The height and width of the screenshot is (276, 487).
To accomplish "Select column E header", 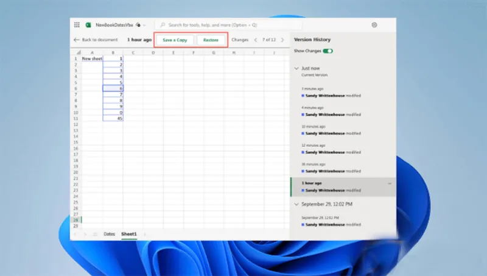I will point(173,52).
